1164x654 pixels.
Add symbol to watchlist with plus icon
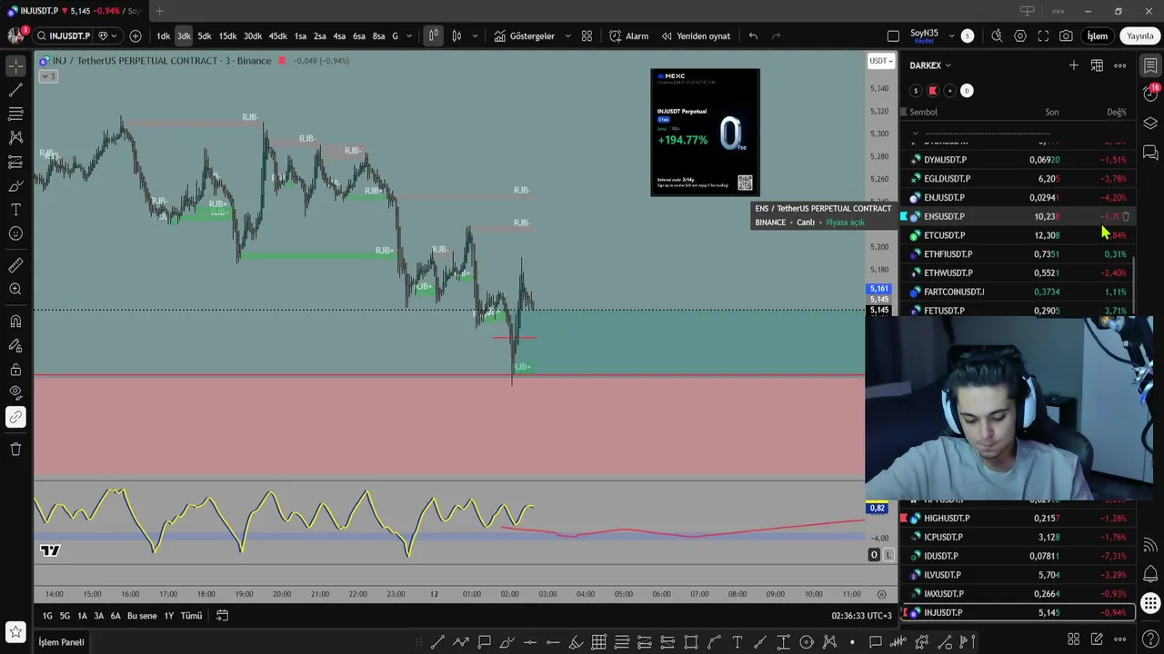1074,65
